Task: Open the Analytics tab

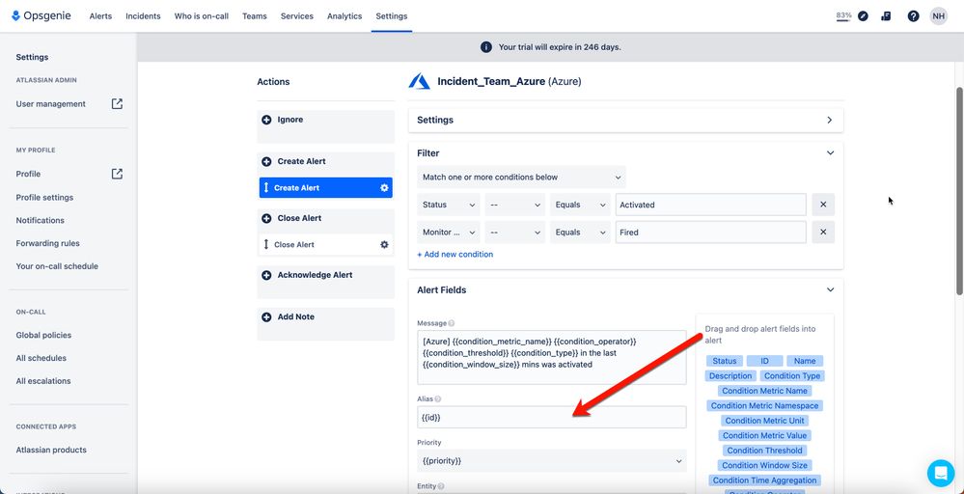Action: (x=344, y=16)
